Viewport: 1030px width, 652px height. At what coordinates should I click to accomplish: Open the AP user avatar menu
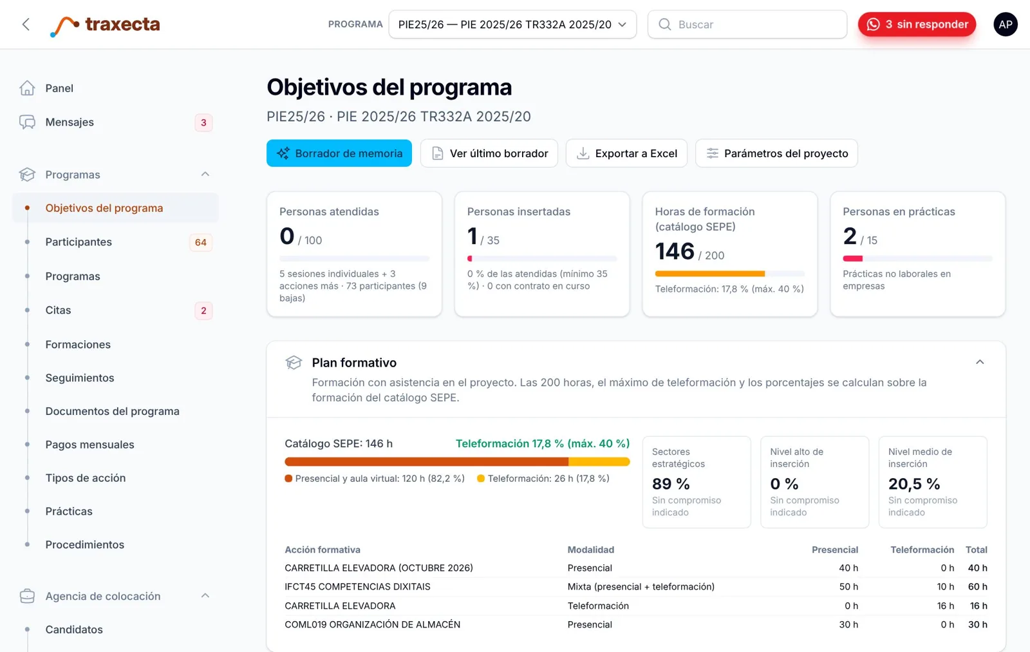tap(1005, 24)
